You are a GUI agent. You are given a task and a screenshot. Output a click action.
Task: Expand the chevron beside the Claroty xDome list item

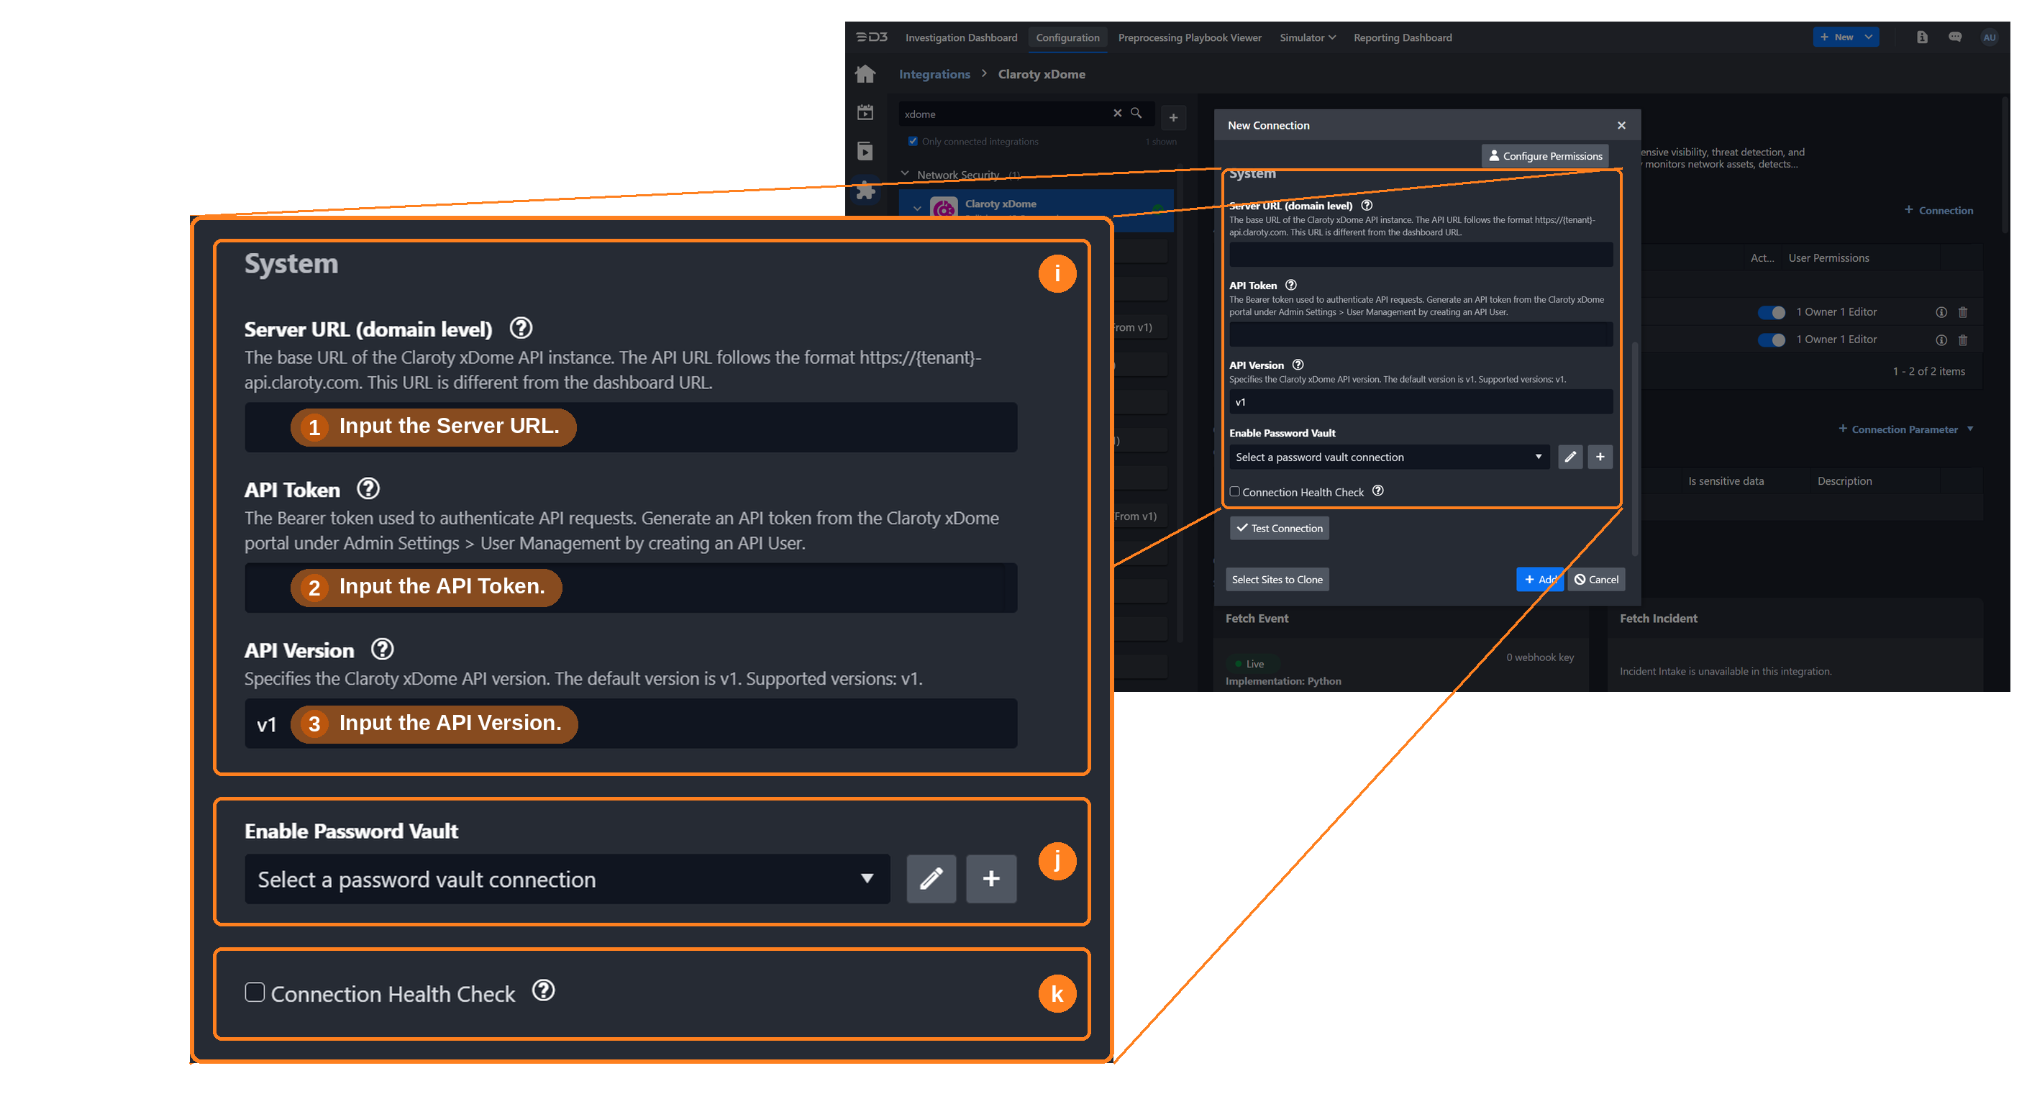point(916,209)
